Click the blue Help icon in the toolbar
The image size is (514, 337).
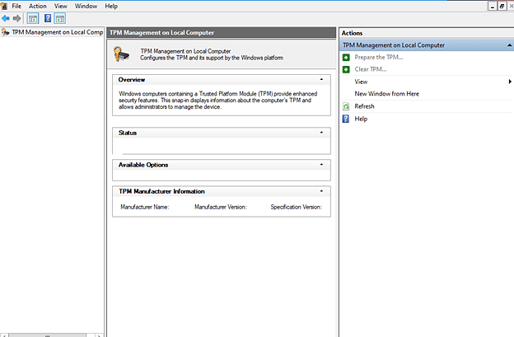pos(48,18)
